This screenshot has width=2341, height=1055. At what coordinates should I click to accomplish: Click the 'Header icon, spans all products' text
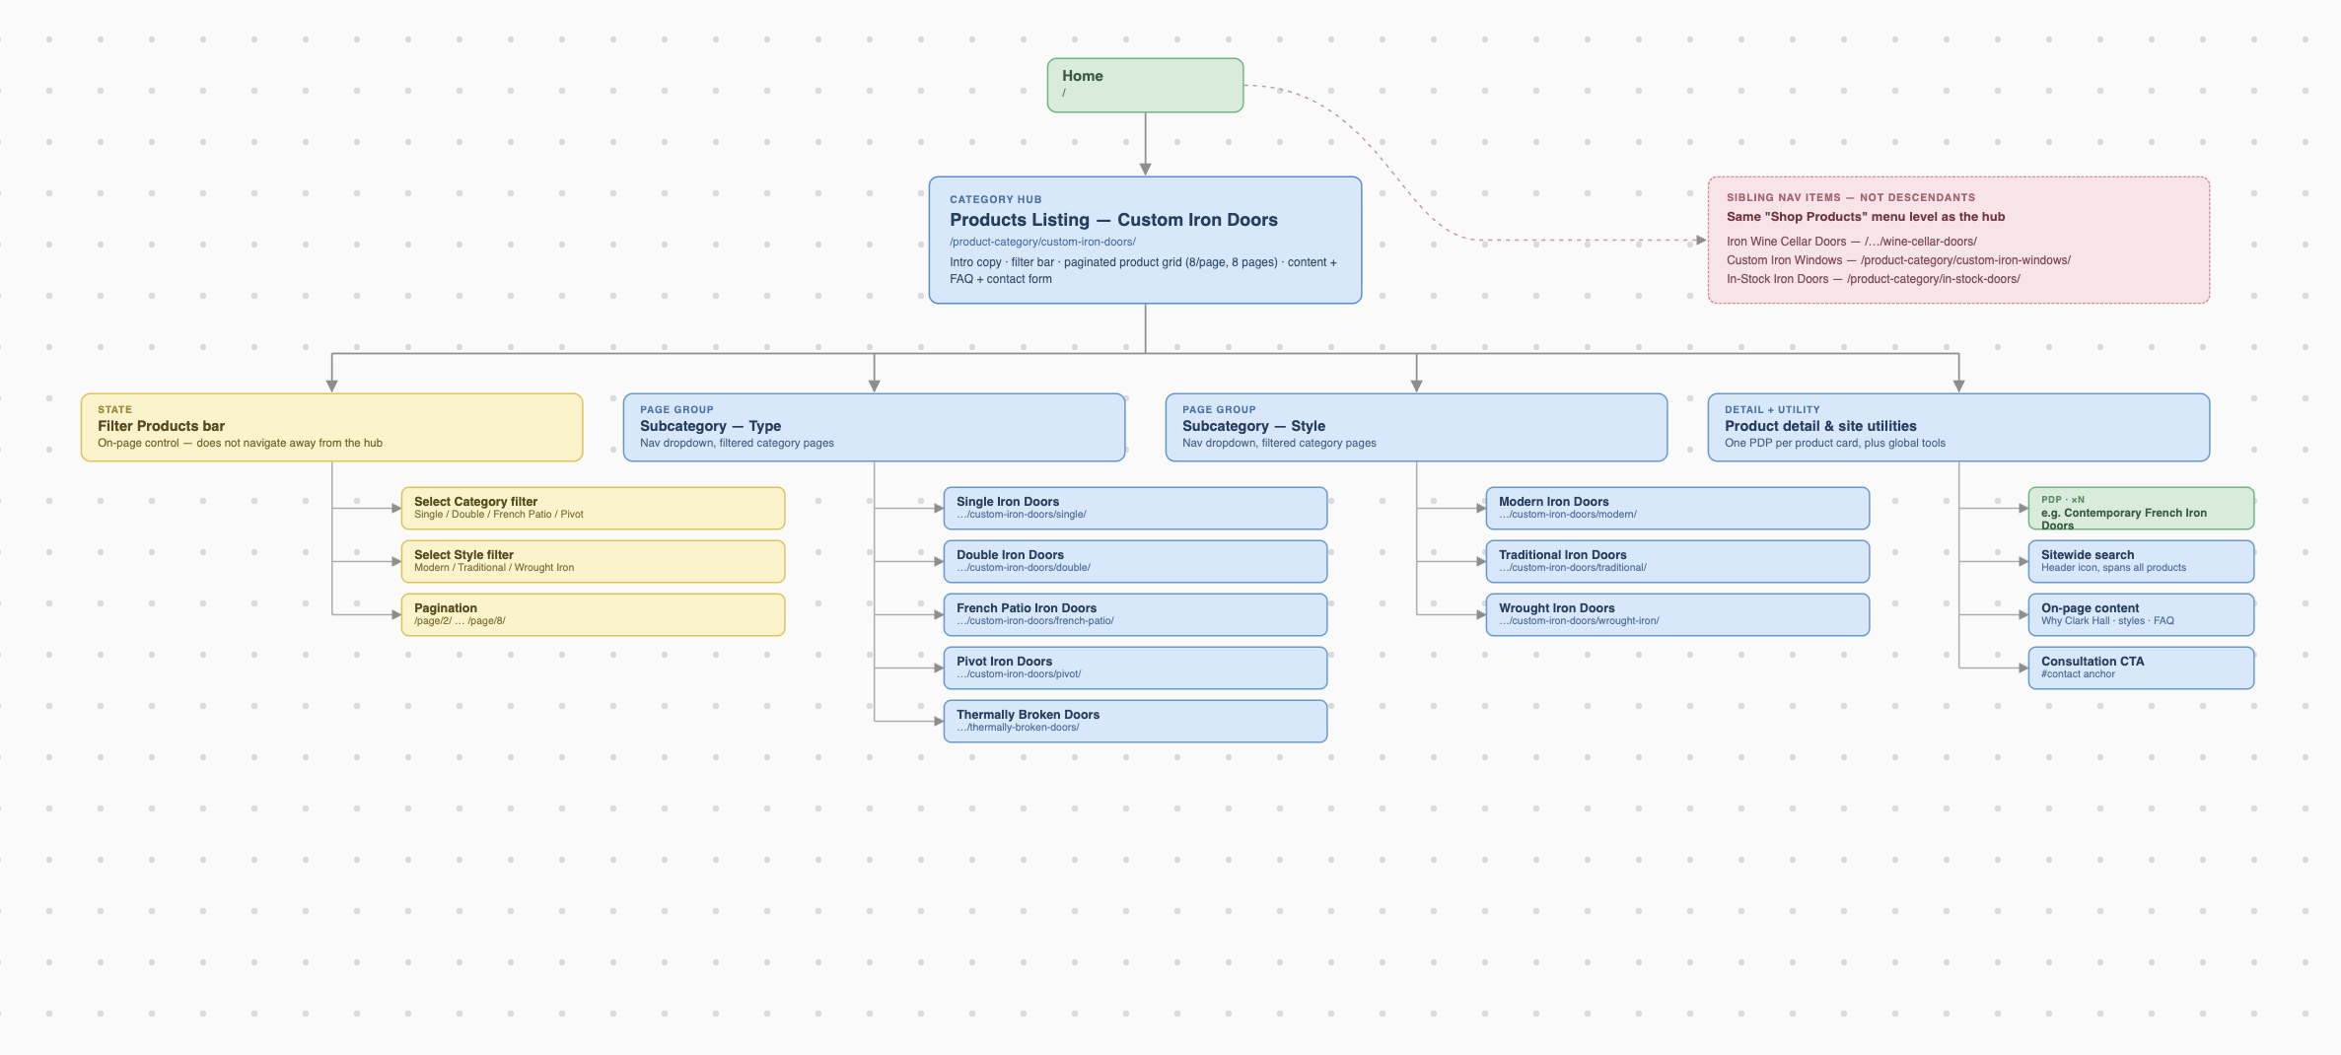(x=2113, y=568)
